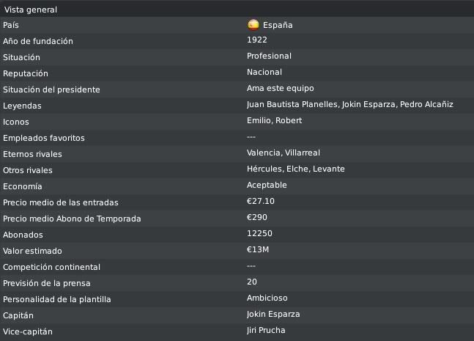Open legend Juan Bautista Planelles

[292, 104]
